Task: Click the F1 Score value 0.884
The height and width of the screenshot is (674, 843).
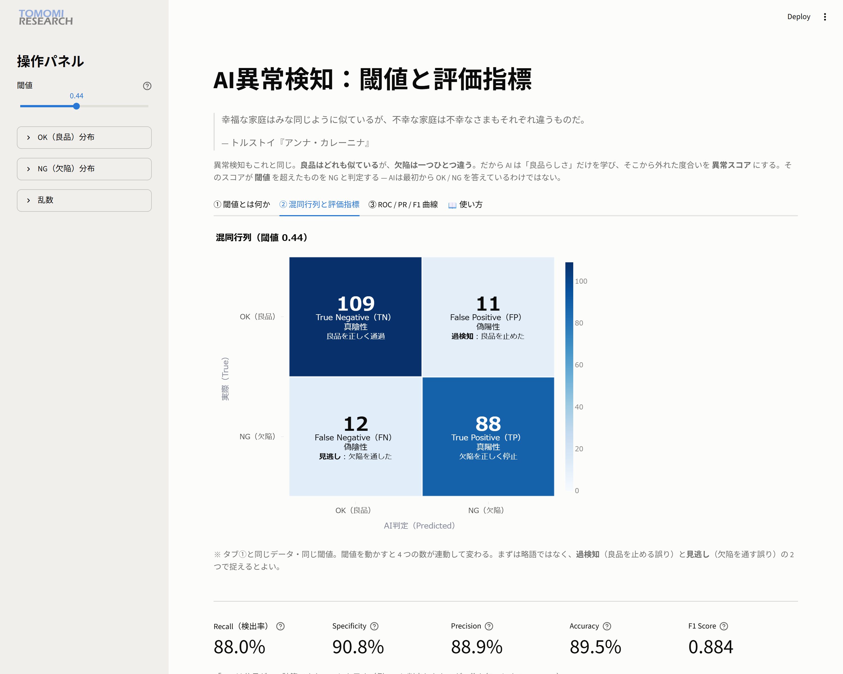Action: click(710, 647)
